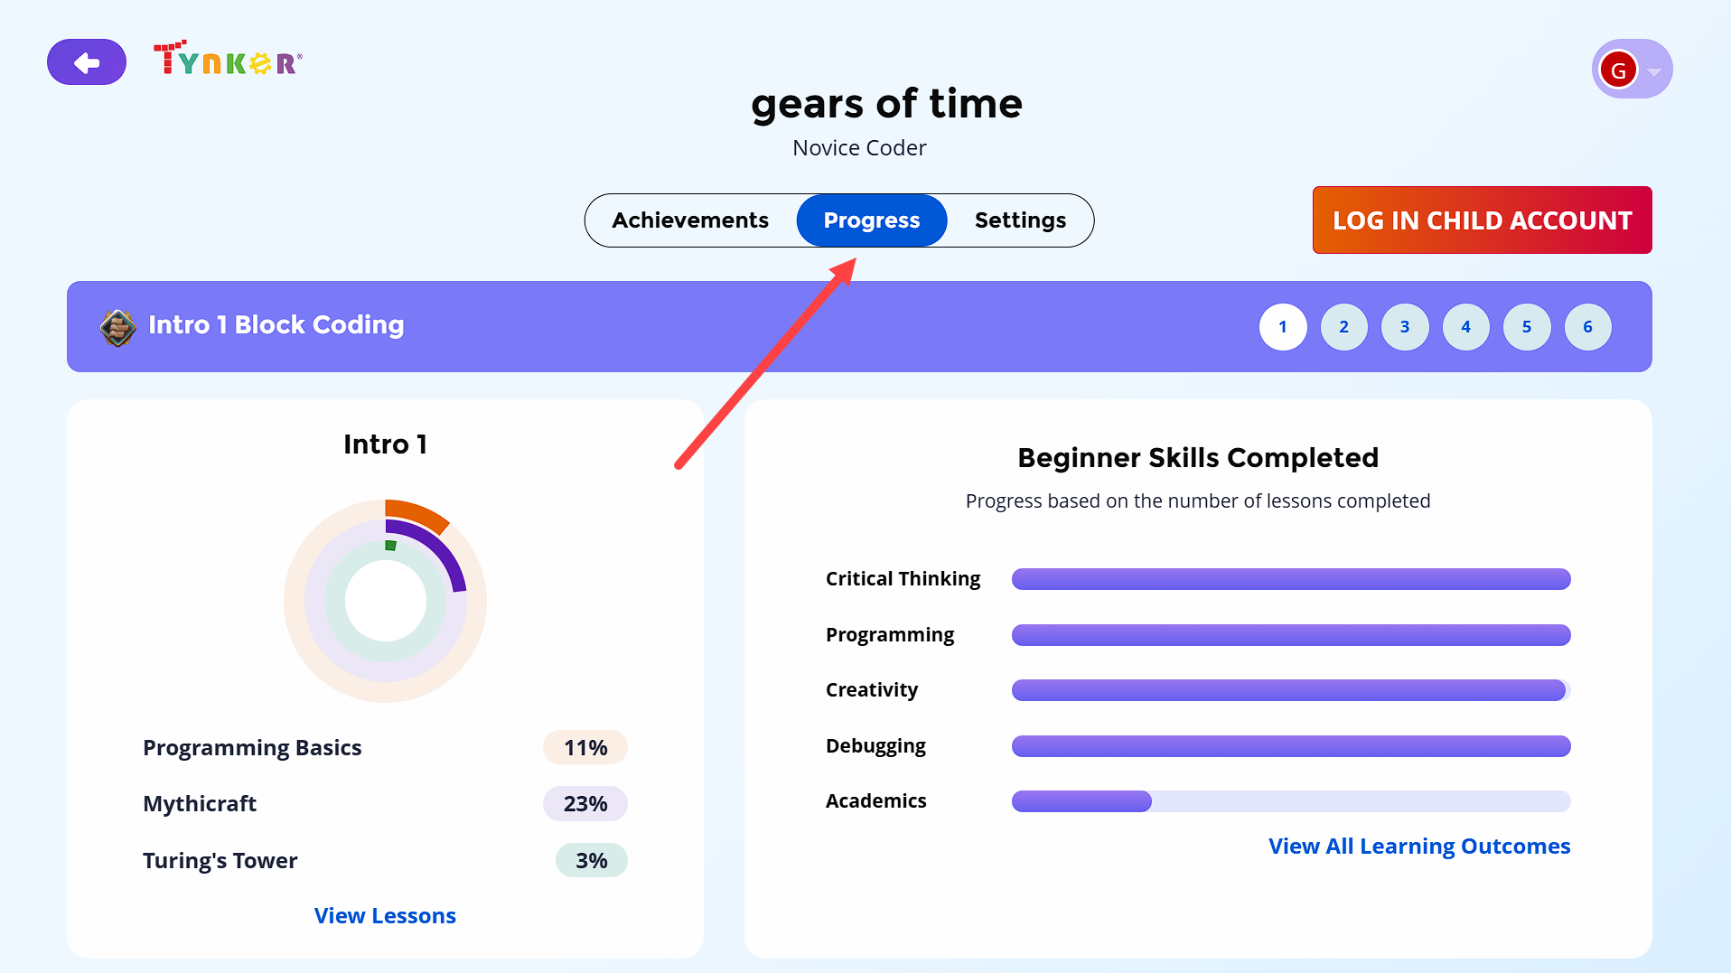Click the 'gears of time' title
This screenshot has width=1731, height=973.
[x=886, y=104]
